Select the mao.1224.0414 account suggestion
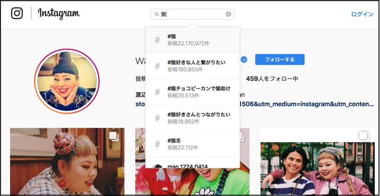Image resolution: width=380 pixels, height=196 pixels. click(x=193, y=163)
